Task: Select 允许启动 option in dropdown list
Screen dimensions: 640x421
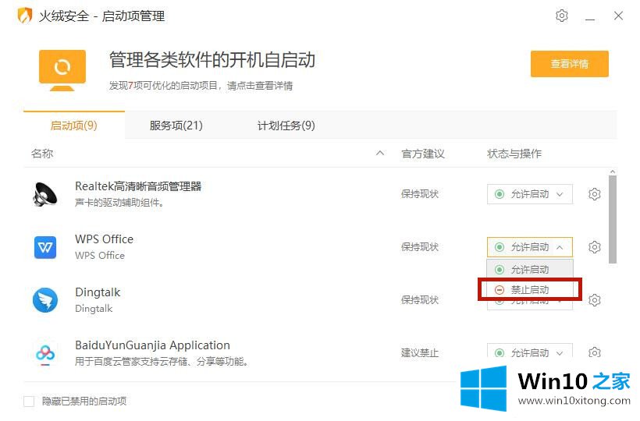Action: point(530,270)
